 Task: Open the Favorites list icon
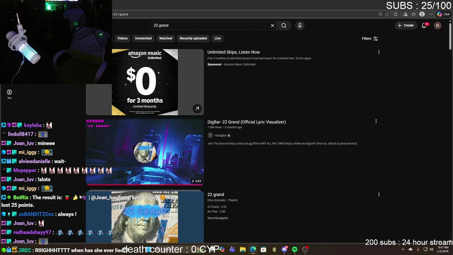tap(413, 14)
